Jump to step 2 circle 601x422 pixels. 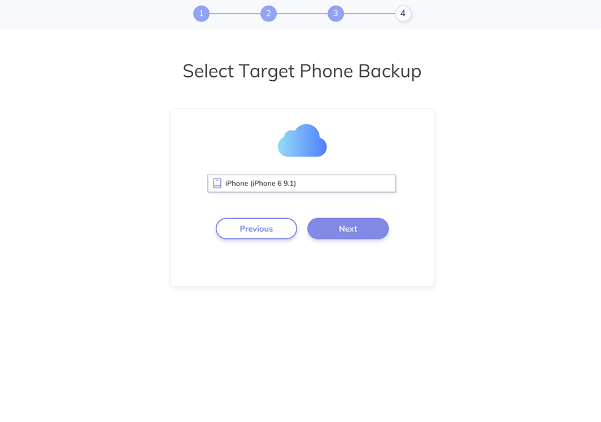point(268,14)
